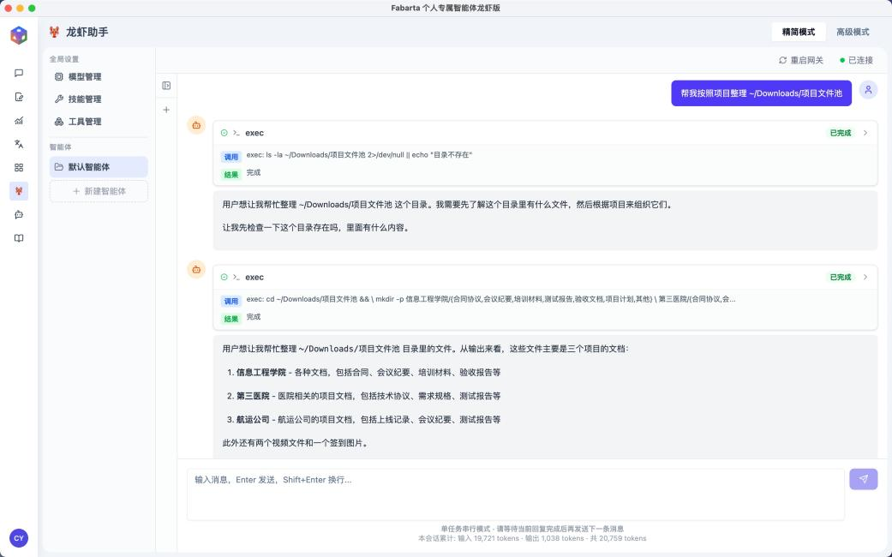Image resolution: width=892 pixels, height=557 pixels.
Task: Click the 已连接 status indicator
Action: click(856, 60)
